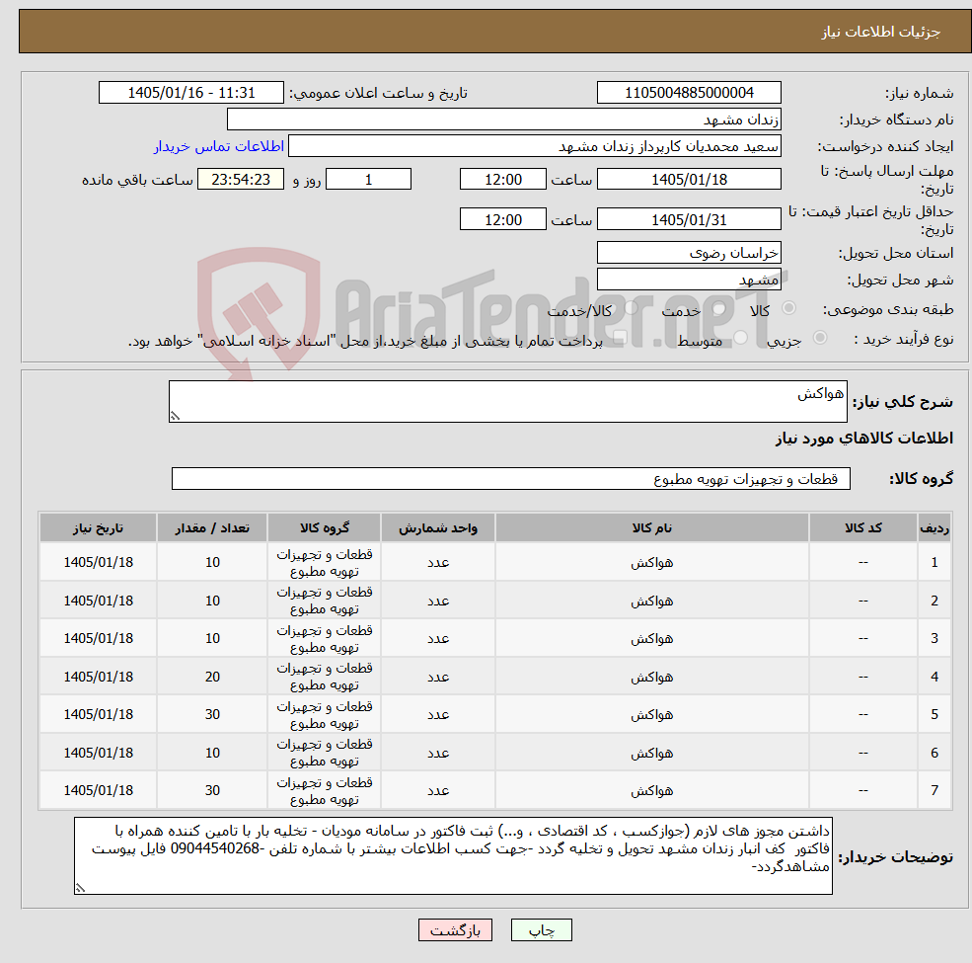This screenshot has height=963, width=972.
Task: Click the واحد شمارش column header
Action: click(x=438, y=528)
